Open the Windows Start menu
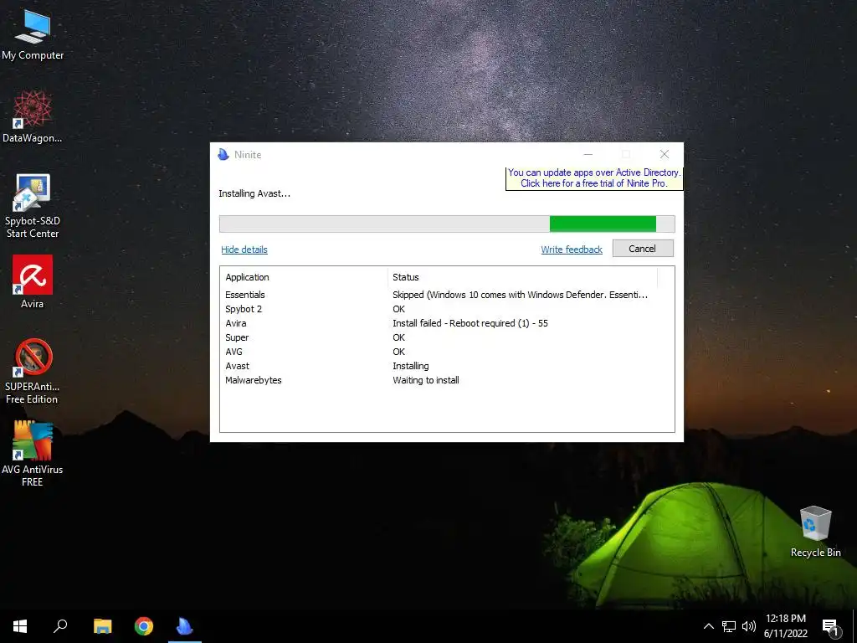The height and width of the screenshot is (643, 857). [x=20, y=626]
